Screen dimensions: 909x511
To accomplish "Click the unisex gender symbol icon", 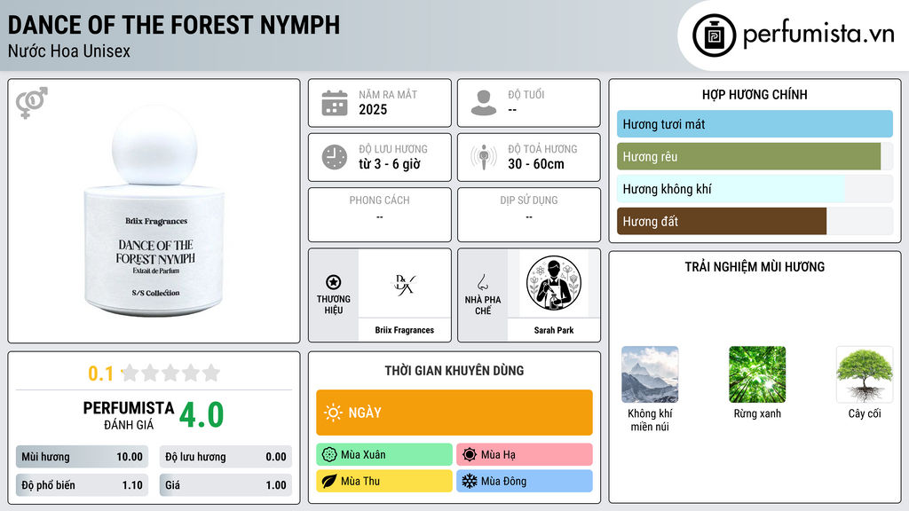I will [x=31, y=103].
